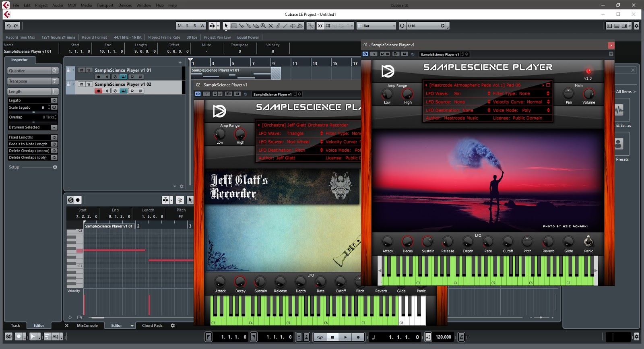This screenshot has height=349, width=644.
Task: Bypass plugin power button in window 01
Action: point(365,54)
